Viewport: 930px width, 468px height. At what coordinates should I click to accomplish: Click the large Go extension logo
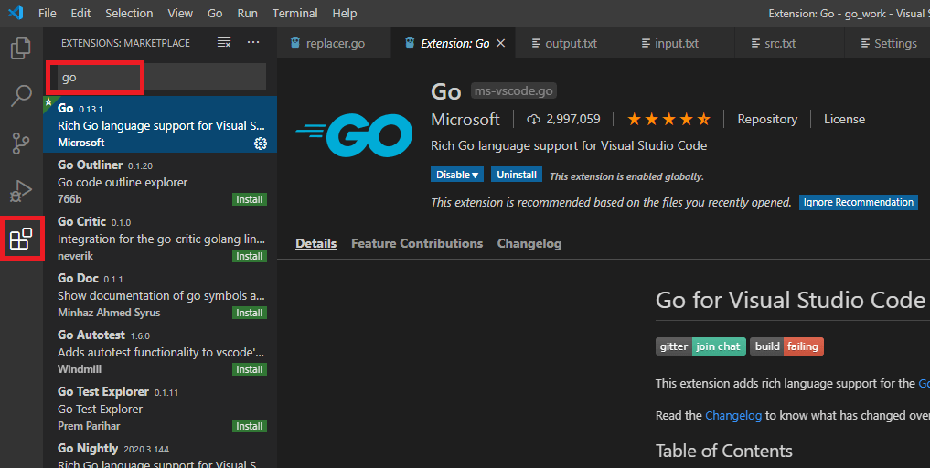[354, 134]
